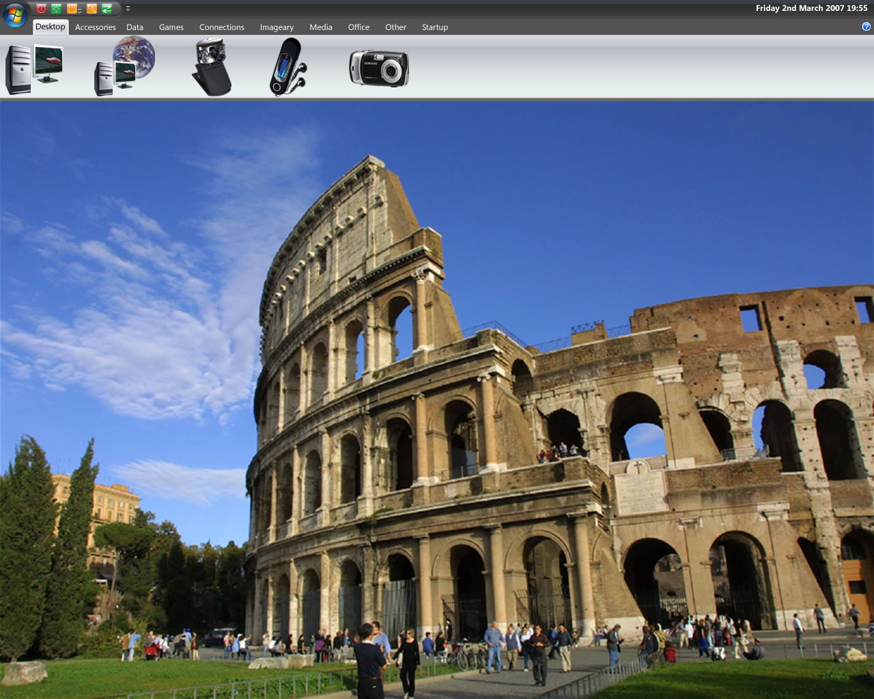Open the Startup tab

click(x=435, y=27)
